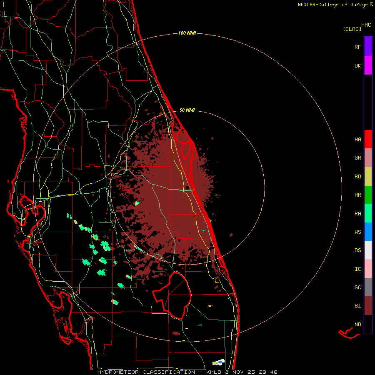Click the HA legend label text
The image size is (375, 375).
click(357, 140)
